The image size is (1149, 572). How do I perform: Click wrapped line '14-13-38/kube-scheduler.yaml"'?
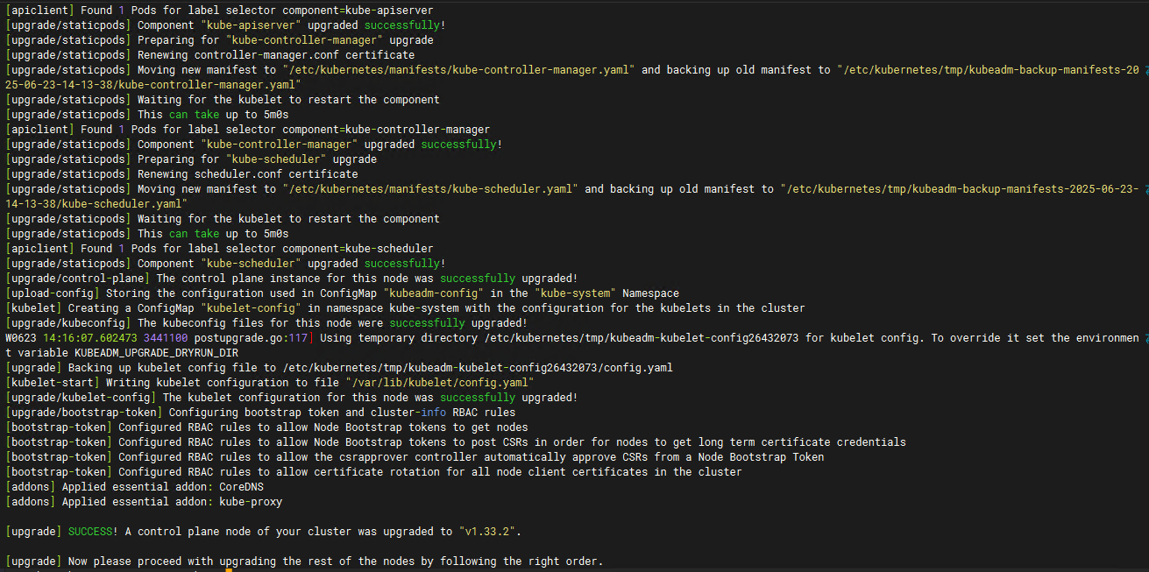point(96,203)
